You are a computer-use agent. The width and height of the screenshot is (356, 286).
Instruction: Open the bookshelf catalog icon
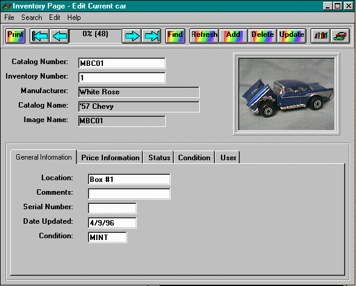(x=320, y=36)
